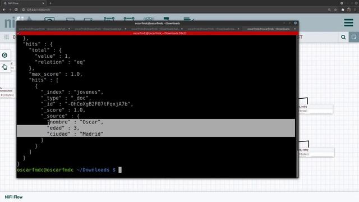Select the Process Group icon in NiFi toolbar
Viewport: 359px width, 202px height.
pyautogui.click(x=109, y=19)
